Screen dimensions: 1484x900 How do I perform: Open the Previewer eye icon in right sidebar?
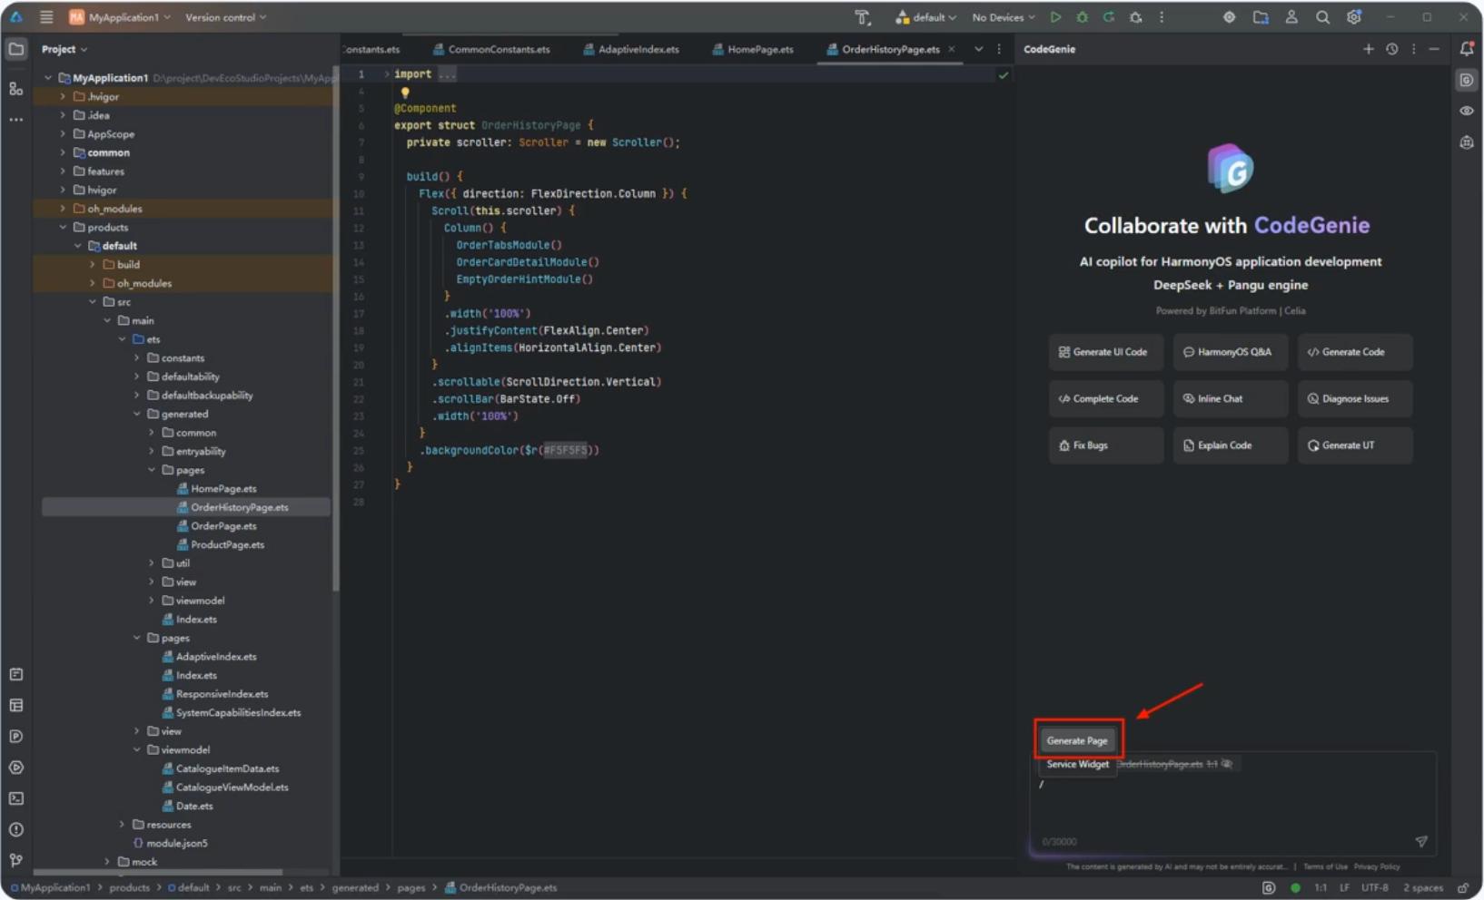point(1467,111)
